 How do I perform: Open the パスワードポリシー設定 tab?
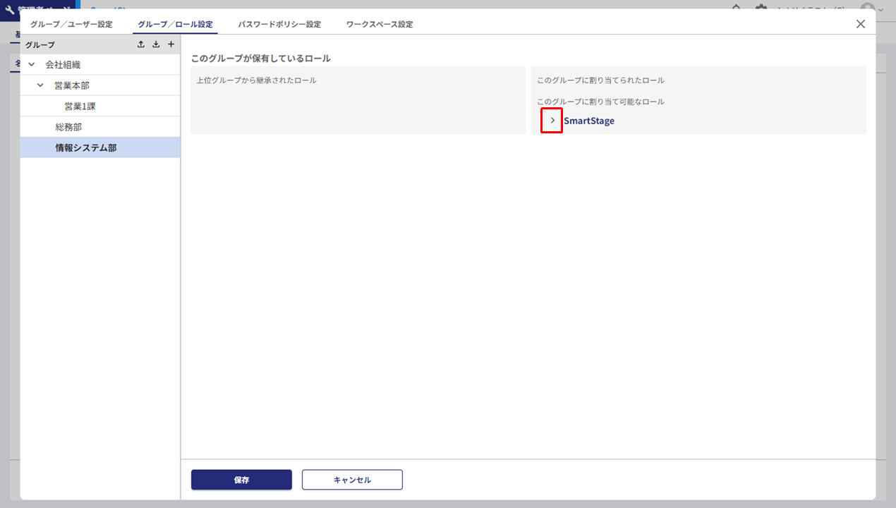[279, 24]
